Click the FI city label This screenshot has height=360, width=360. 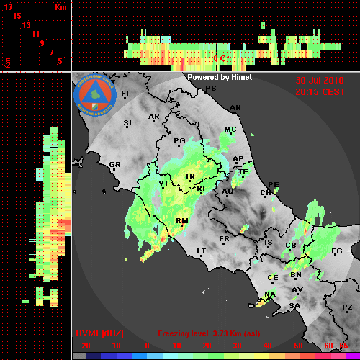tap(125, 93)
